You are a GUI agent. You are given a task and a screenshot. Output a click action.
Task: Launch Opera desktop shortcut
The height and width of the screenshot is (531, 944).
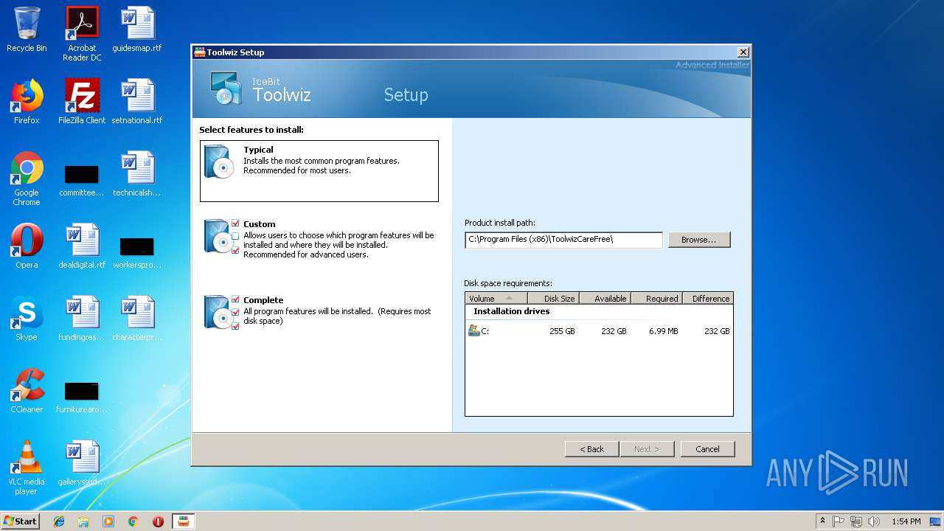[x=27, y=246]
